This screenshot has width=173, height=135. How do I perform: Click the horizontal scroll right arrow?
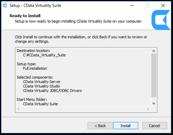tap(148, 109)
